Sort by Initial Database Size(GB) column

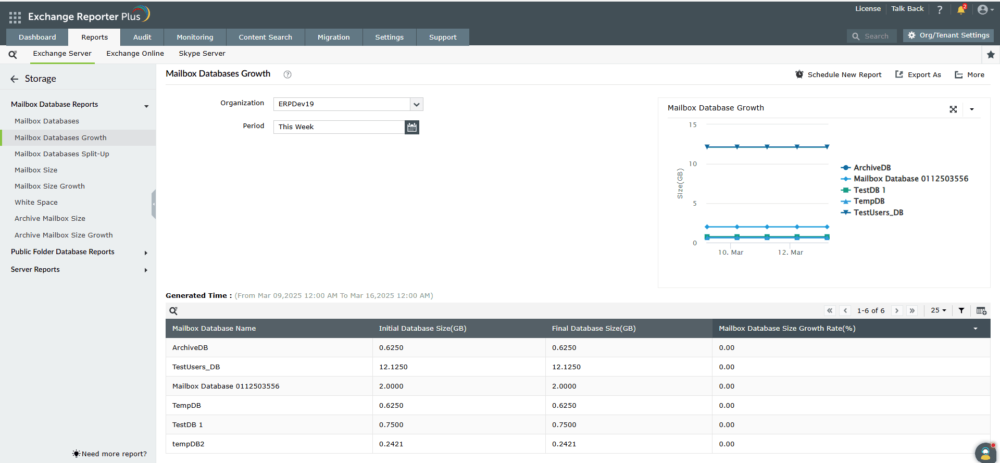(x=423, y=329)
